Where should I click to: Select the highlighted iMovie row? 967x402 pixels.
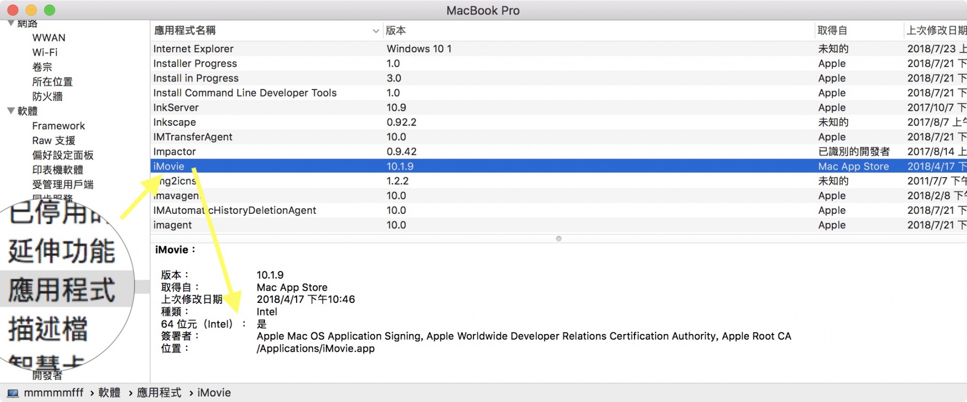point(559,166)
